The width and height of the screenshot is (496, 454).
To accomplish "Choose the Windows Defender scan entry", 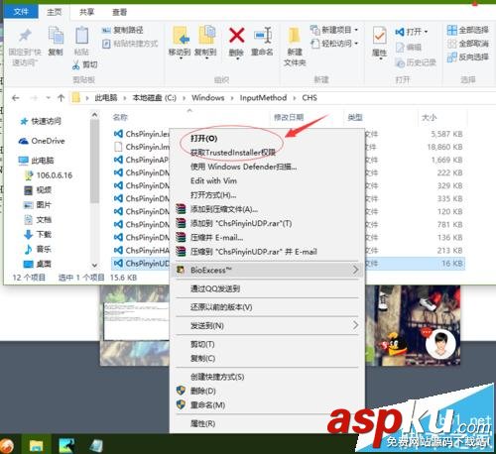I will click(x=243, y=167).
